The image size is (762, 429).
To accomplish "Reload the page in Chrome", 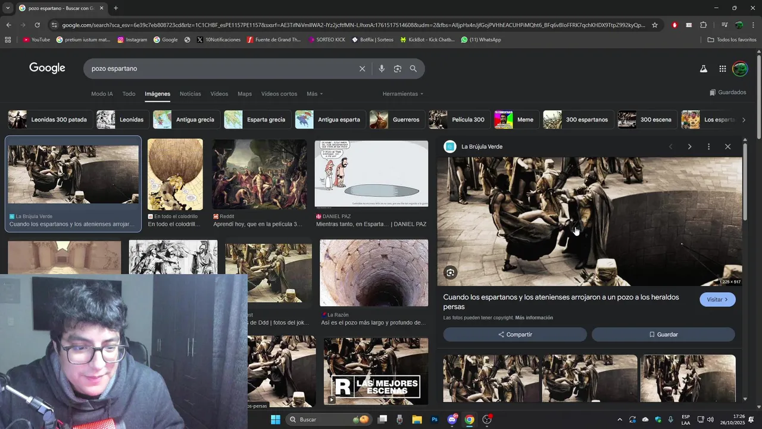I will (37, 25).
